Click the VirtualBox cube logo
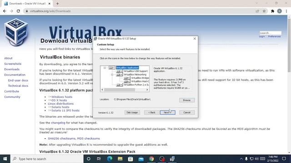The width and height of the screenshot is (291, 163). point(16,32)
